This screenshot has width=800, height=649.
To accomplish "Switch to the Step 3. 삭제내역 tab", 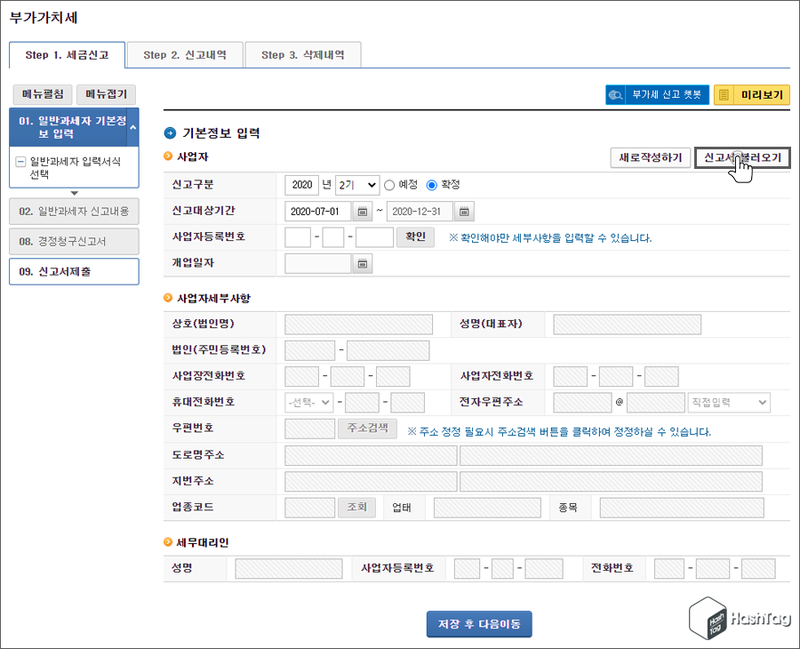I will [x=304, y=53].
